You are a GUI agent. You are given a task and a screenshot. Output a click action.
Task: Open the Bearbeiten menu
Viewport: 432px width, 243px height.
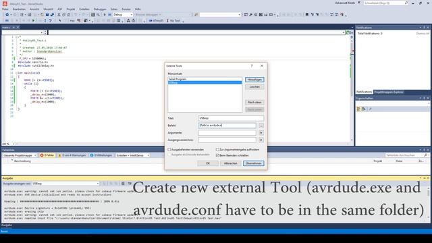(x=19, y=9)
